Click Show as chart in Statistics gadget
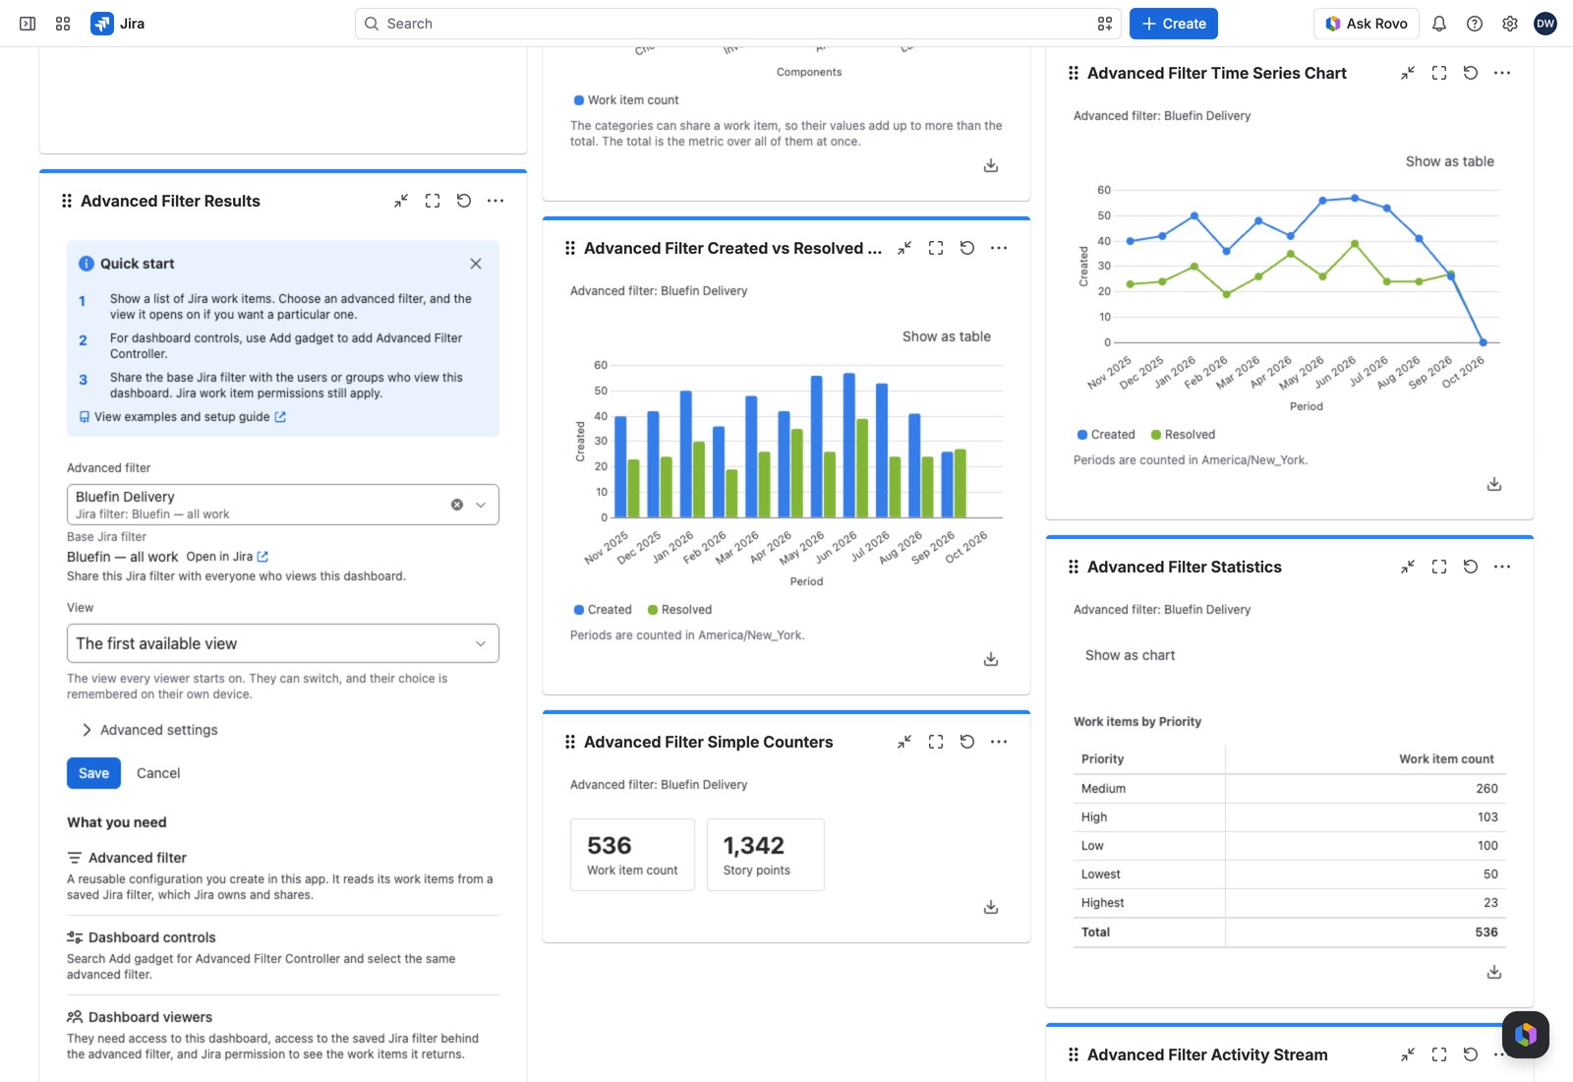This screenshot has height=1082, width=1573. click(x=1131, y=655)
